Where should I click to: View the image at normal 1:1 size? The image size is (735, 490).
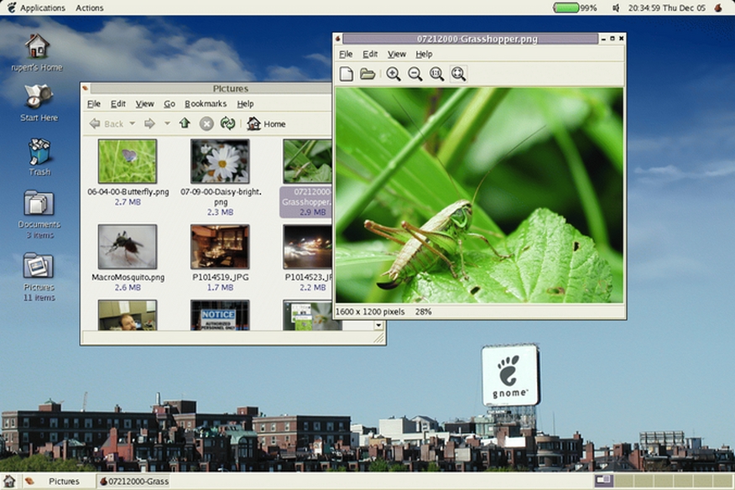tap(437, 74)
